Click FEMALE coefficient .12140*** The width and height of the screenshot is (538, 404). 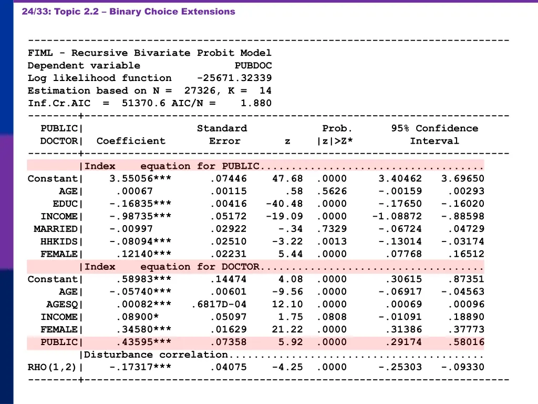(144, 254)
